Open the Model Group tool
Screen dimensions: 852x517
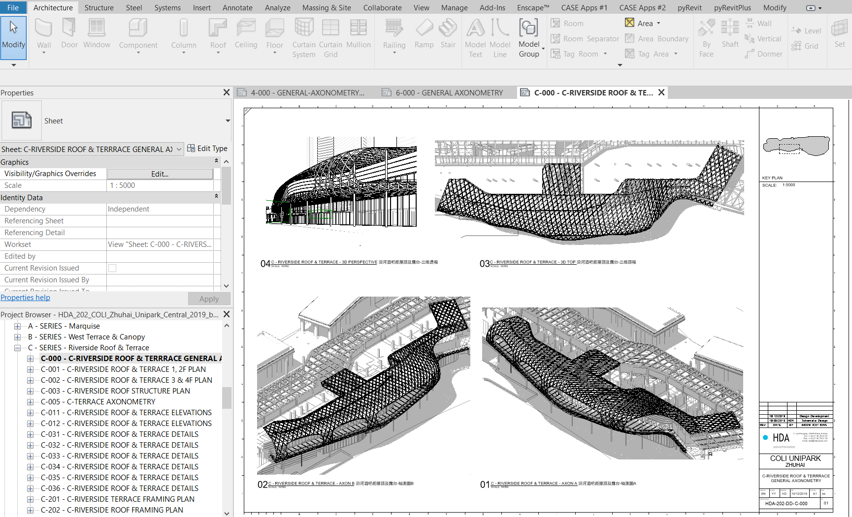pyautogui.click(x=528, y=29)
